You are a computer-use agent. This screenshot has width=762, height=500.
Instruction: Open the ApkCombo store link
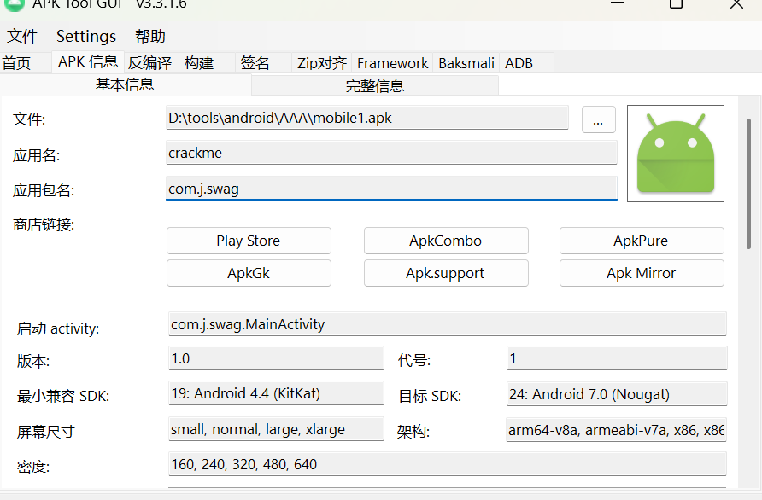(445, 241)
